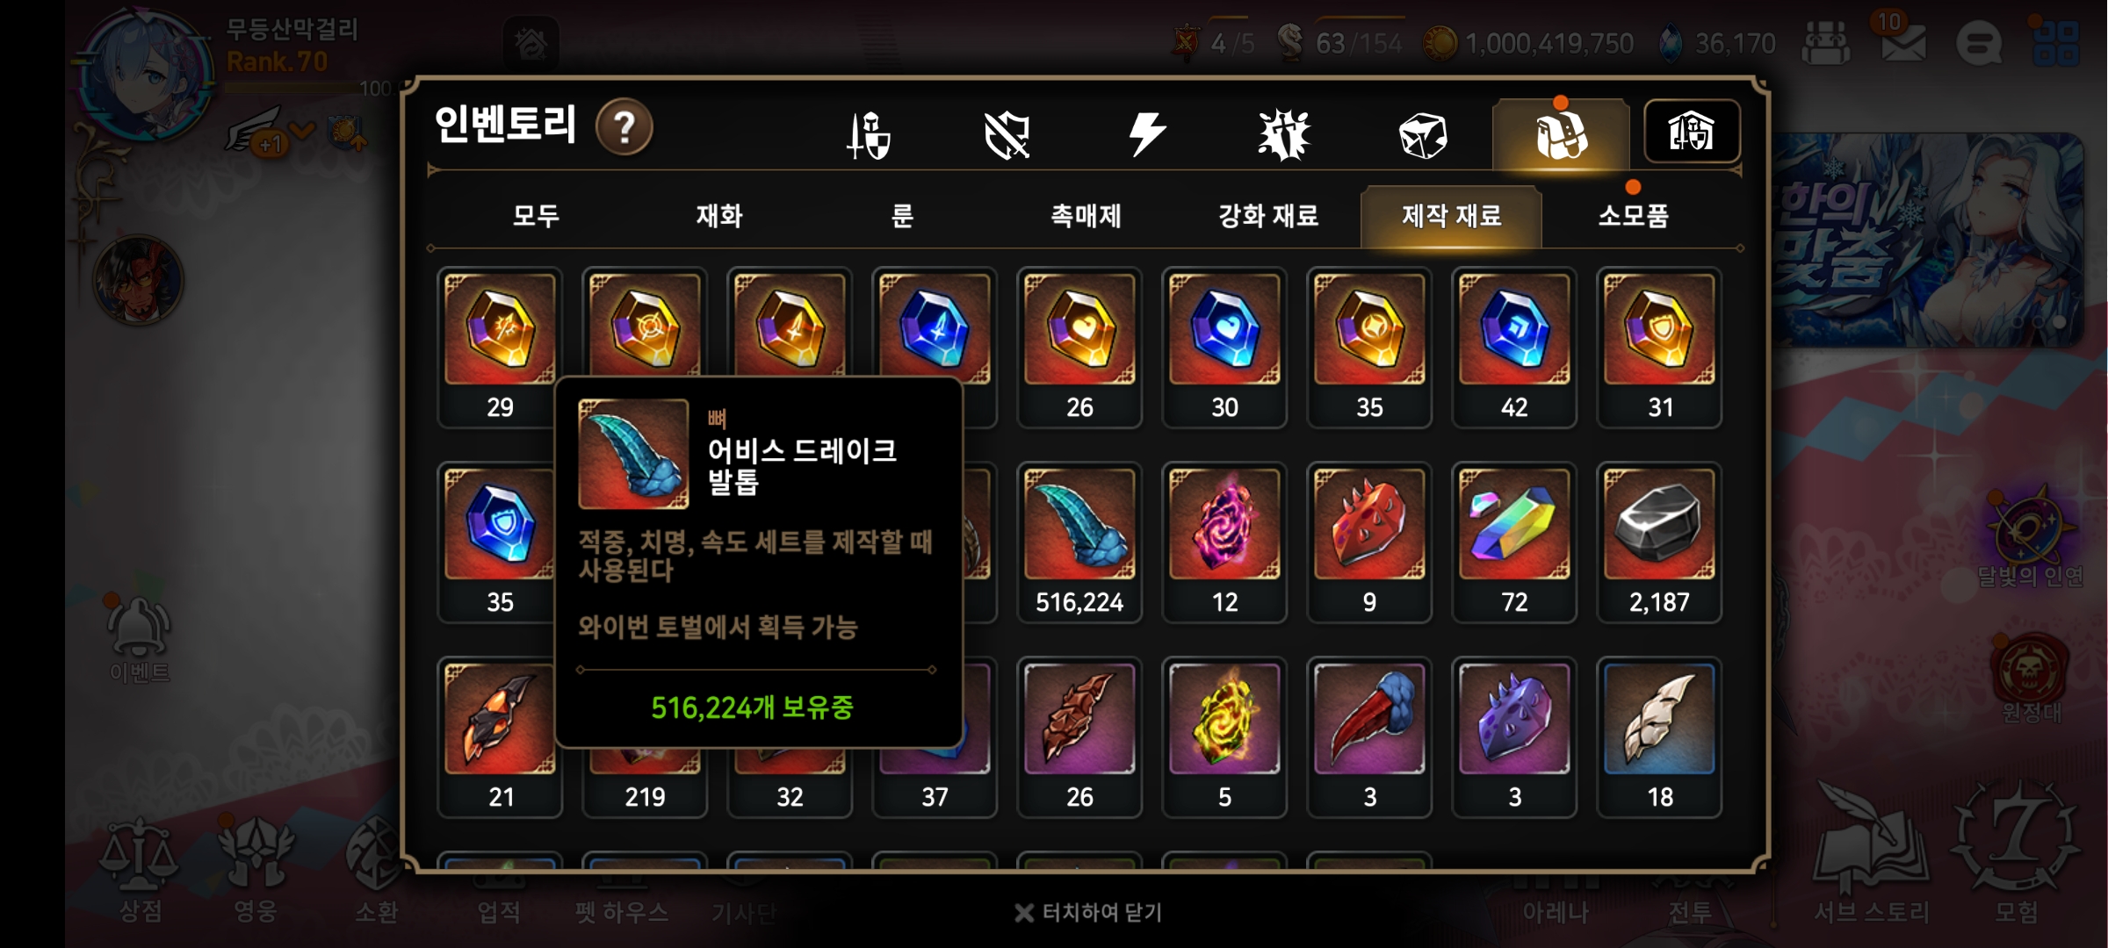The image size is (2108, 948).
Task: Switch to the 촉매제 tab
Action: pyautogui.click(x=1086, y=216)
